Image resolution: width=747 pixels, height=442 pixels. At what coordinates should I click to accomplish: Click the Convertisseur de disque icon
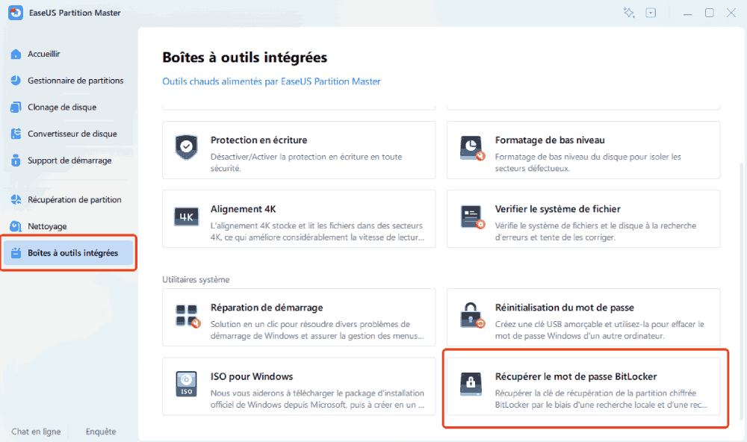point(16,134)
